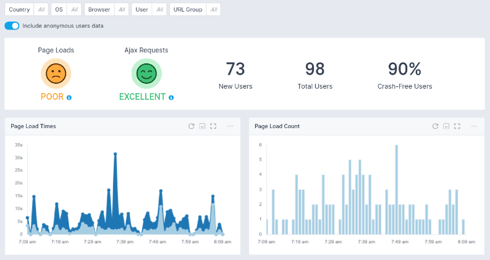Minimize the Page Load Count panel

[446, 126]
